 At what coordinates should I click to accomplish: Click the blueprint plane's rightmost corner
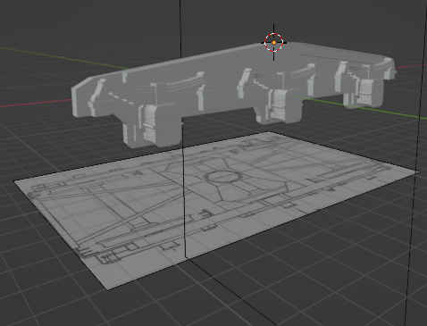click(x=419, y=171)
